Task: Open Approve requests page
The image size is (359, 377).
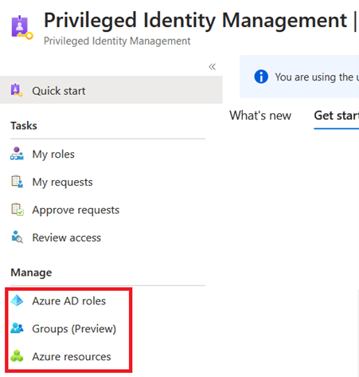Action: (76, 210)
